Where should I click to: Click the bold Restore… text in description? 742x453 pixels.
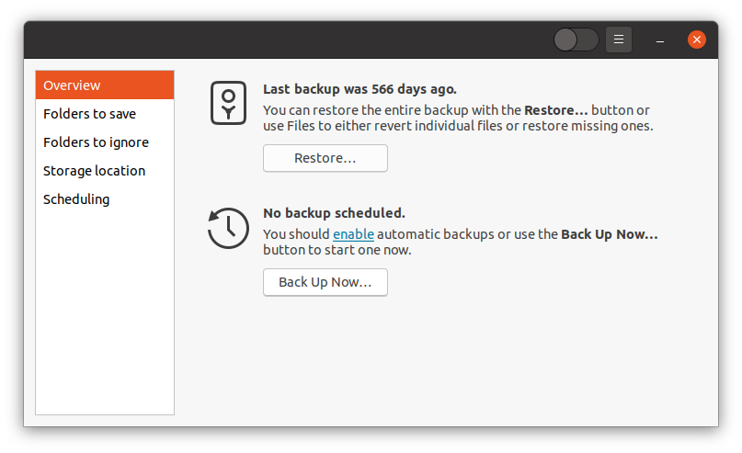tap(556, 110)
